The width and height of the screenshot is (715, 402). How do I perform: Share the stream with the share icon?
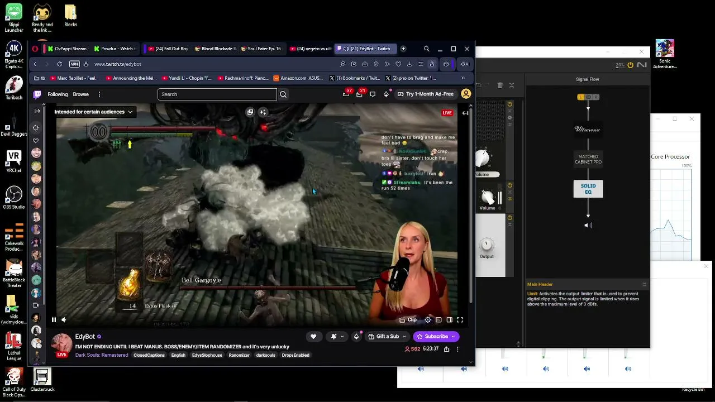(446, 349)
